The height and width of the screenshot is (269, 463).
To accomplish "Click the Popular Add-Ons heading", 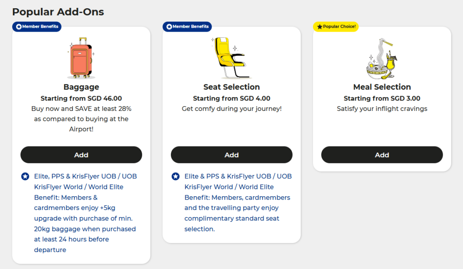I will click(58, 12).
